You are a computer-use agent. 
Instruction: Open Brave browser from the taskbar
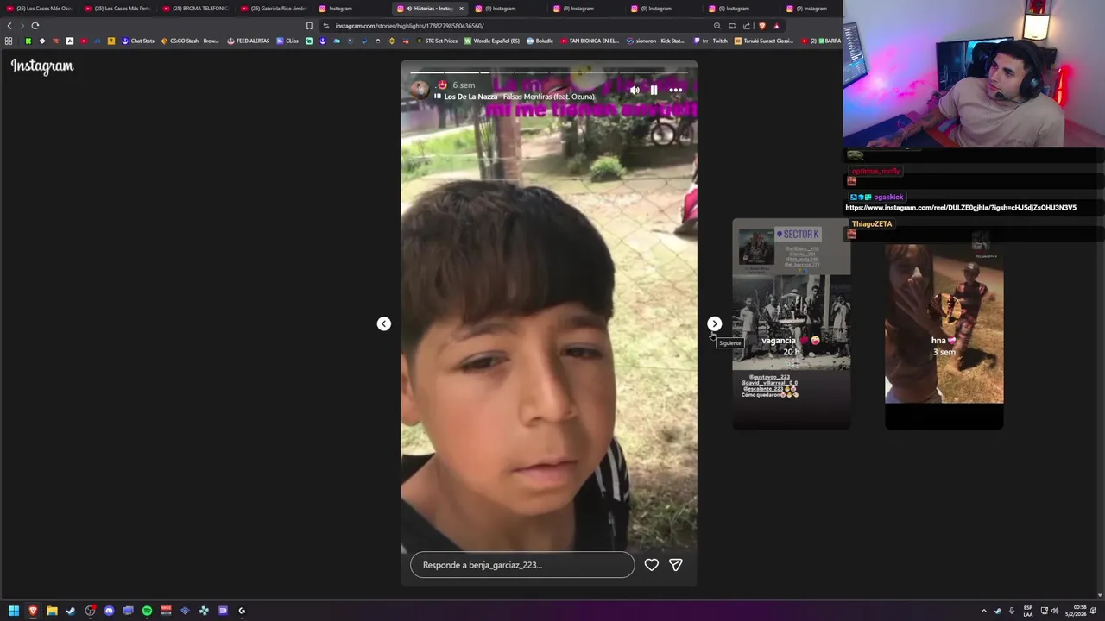(x=33, y=611)
